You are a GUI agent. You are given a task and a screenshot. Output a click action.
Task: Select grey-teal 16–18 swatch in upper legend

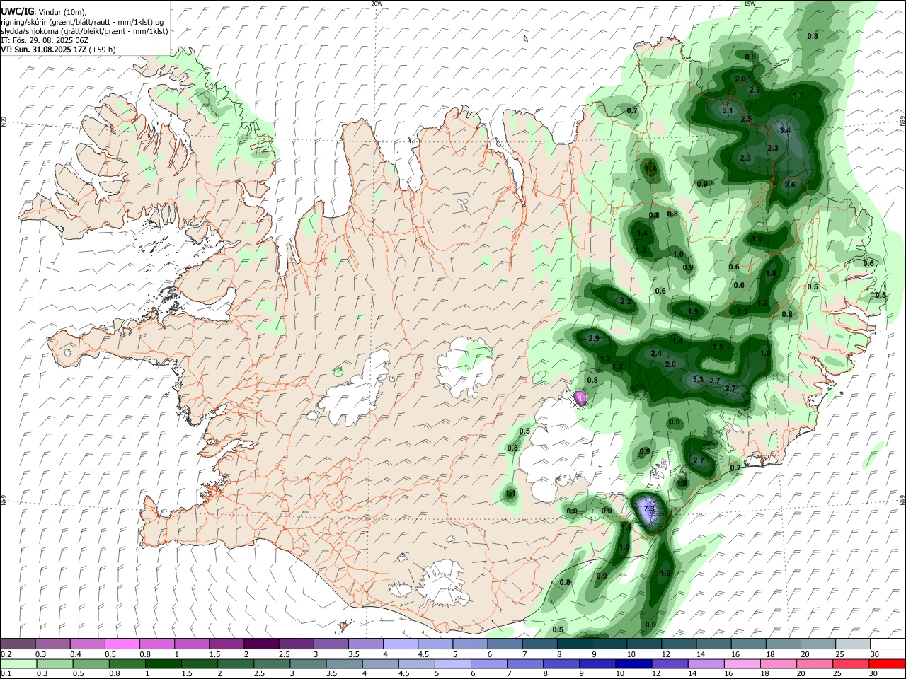pos(748,644)
